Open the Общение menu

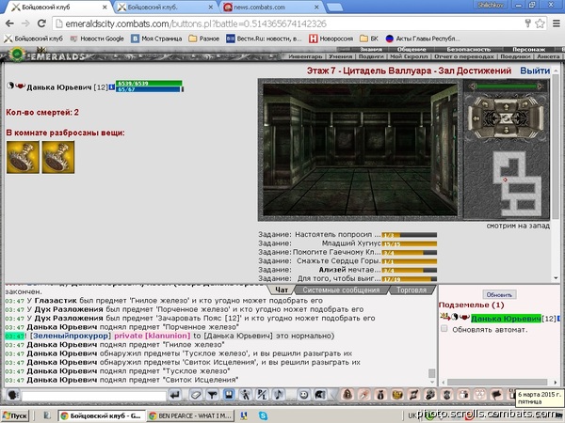click(x=412, y=49)
